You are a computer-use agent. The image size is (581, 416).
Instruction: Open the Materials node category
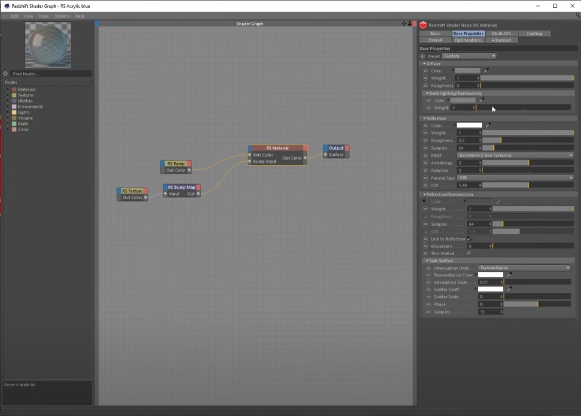click(27, 89)
